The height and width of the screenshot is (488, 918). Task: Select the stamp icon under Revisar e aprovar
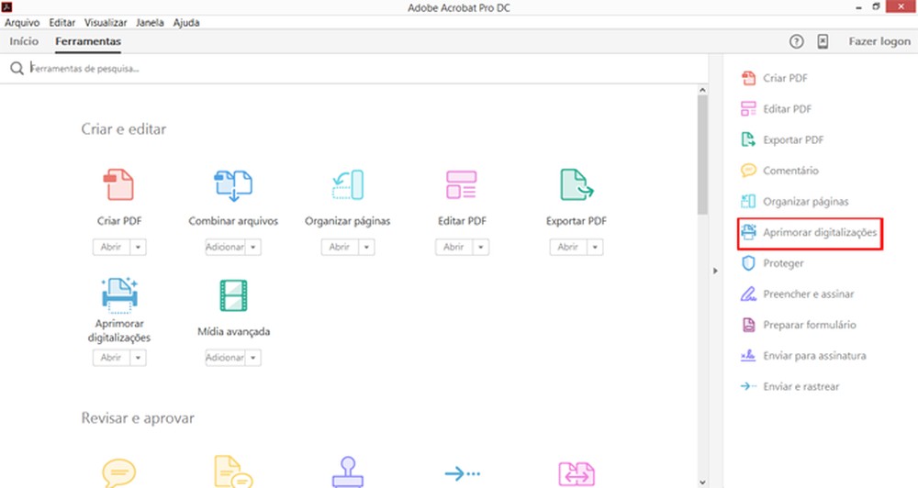click(x=348, y=472)
